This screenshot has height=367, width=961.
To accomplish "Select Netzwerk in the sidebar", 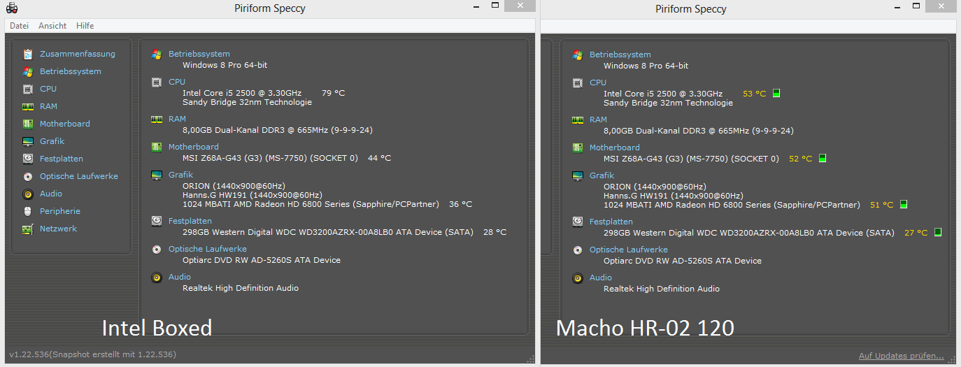I will (59, 229).
